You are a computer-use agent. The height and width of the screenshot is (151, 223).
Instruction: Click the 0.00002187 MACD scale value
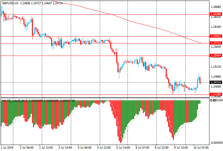(x=217, y=100)
